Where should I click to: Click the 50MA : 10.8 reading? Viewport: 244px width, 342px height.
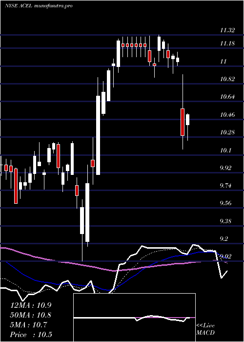click(x=32, y=315)
